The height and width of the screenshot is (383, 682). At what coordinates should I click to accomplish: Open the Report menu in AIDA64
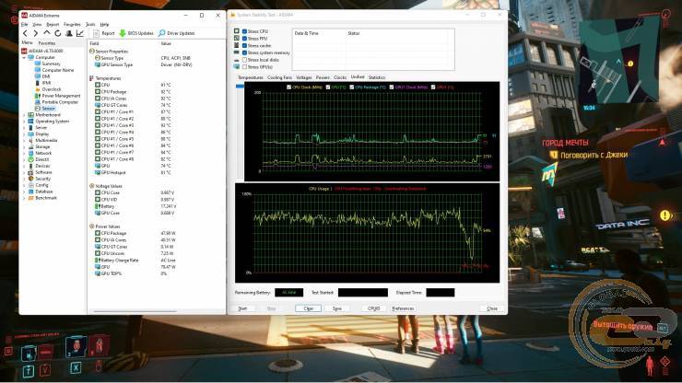click(53, 24)
